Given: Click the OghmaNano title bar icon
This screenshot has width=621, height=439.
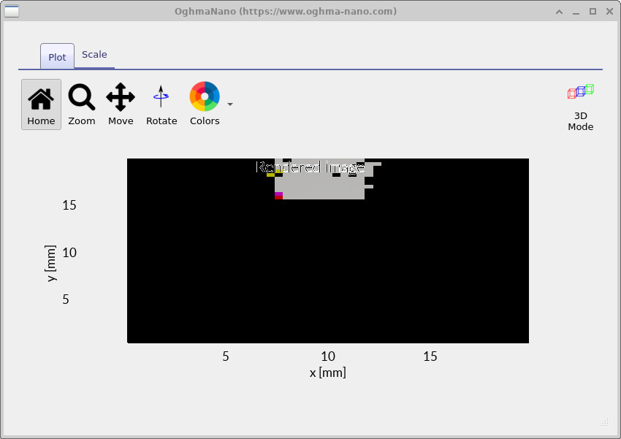Looking at the screenshot, I should pos(10,11).
